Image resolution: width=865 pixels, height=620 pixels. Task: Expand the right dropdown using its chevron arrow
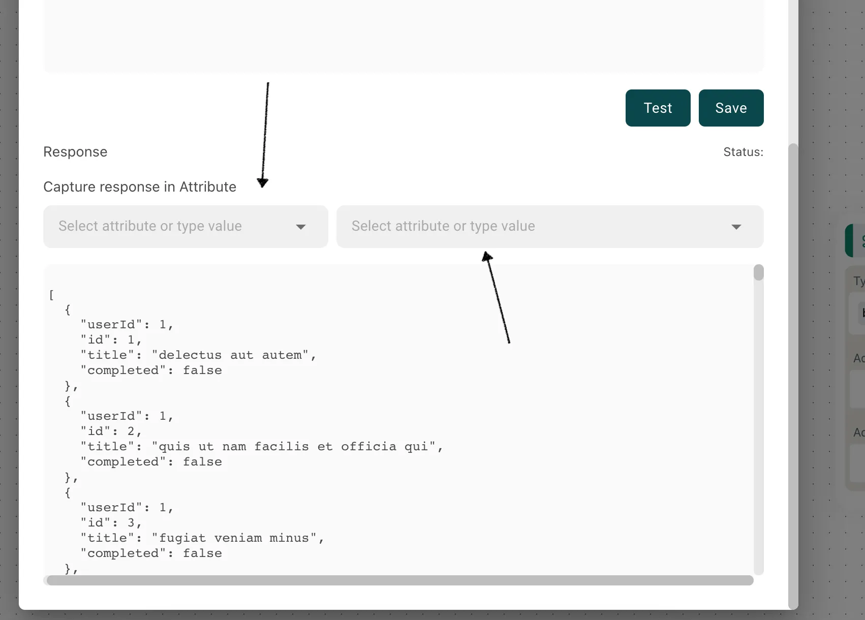click(736, 227)
